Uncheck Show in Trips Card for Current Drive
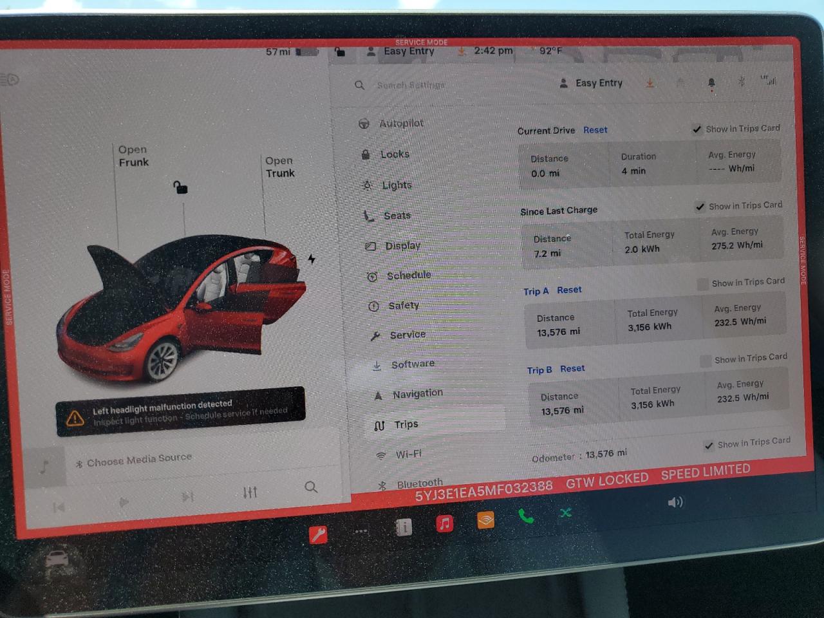Image resolution: width=824 pixels, height=618 pixels. (x=697, y=129)
